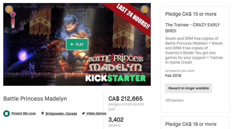Click the gold coin icon at video top-right
The image size is (233, 129).
[145, 9]
